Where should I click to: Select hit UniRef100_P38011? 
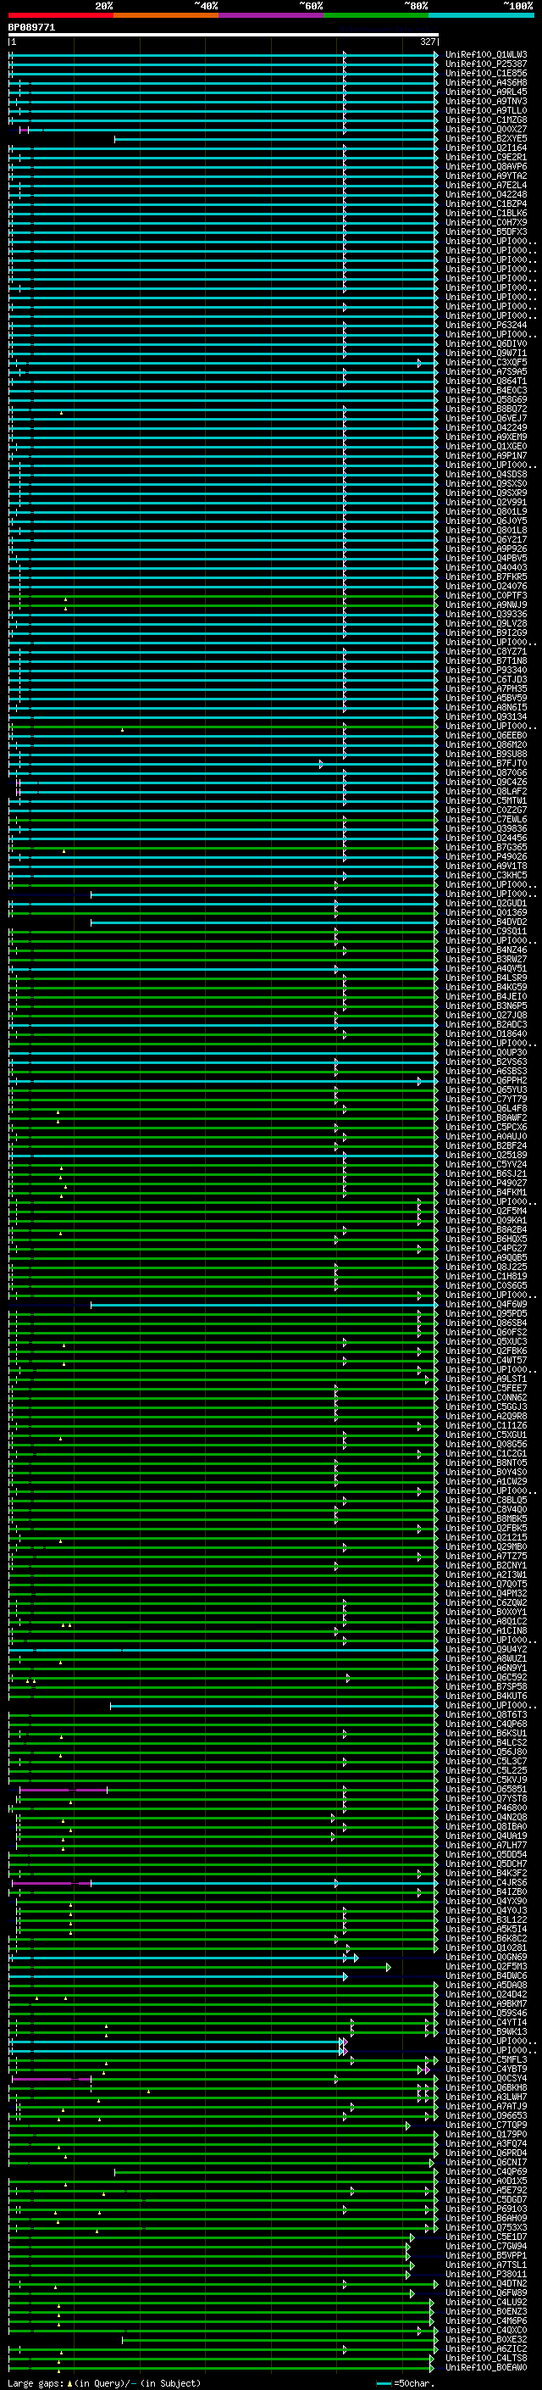[485, 2275]
